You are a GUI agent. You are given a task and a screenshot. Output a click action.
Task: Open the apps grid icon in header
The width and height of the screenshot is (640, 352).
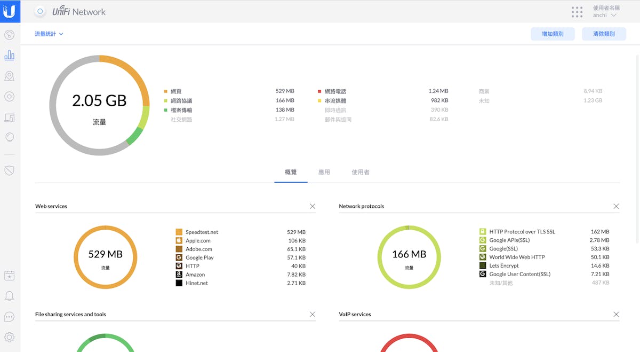(577, 12)
